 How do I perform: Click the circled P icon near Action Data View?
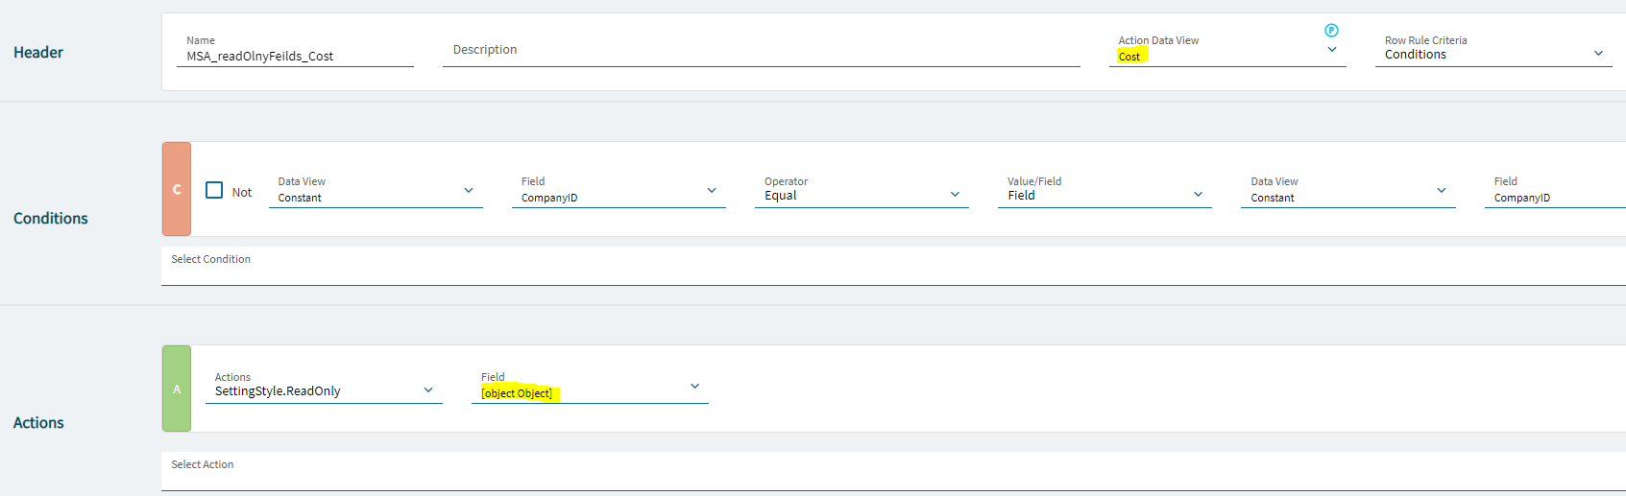pos(1331,31)
